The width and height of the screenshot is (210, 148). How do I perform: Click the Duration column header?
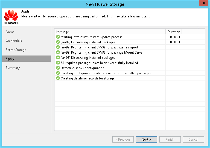tap(174, 32)
